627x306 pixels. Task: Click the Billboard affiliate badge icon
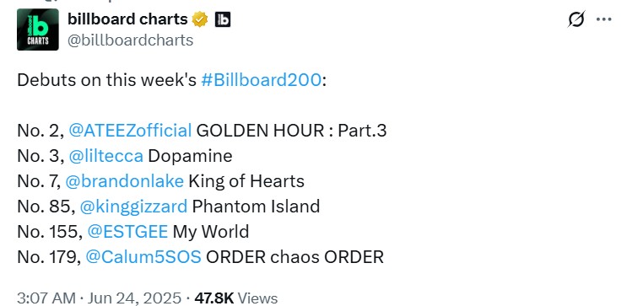pos(223,19)
